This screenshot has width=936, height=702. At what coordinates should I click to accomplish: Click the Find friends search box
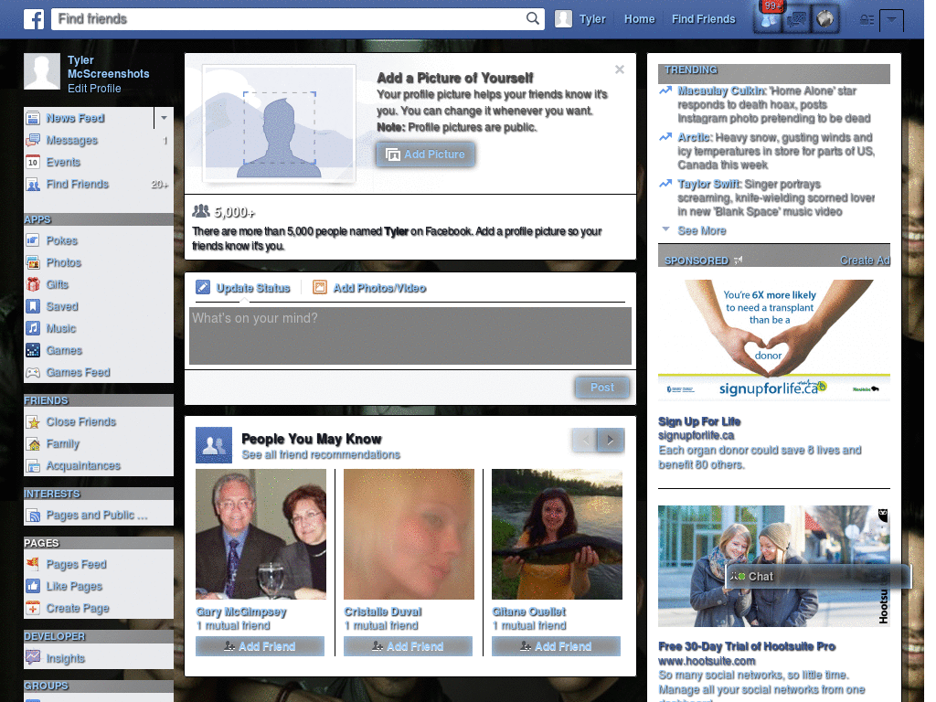pyautogui.click(x=290, y=19)
